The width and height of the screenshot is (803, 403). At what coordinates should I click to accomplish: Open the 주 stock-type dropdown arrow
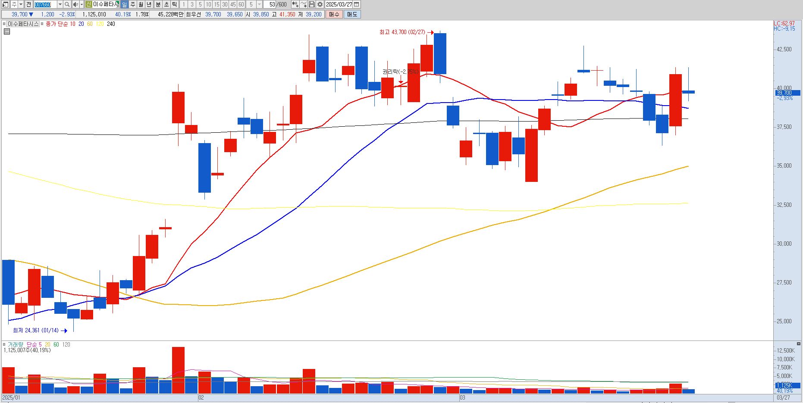[21, 4]
